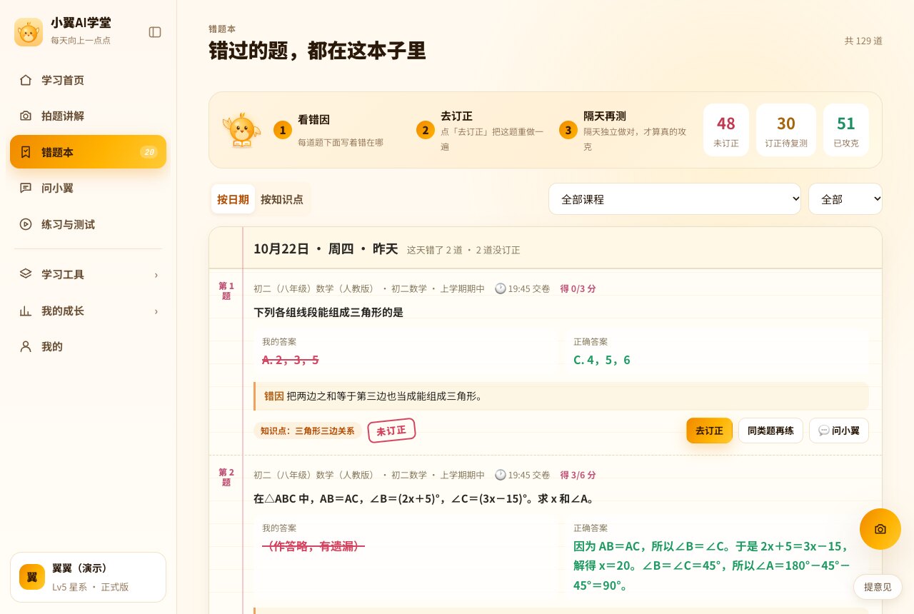Click the chat icon beside 问小翼 in sidebar
Viewport: 914px width, 614px height.
click(x=26, y=188)
